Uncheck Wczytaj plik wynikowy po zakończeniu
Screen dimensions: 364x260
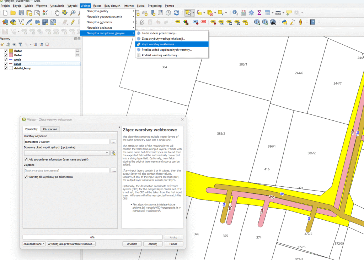click(x=26, y=177)
